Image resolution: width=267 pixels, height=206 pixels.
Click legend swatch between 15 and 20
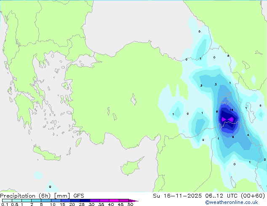click(65, 201)
